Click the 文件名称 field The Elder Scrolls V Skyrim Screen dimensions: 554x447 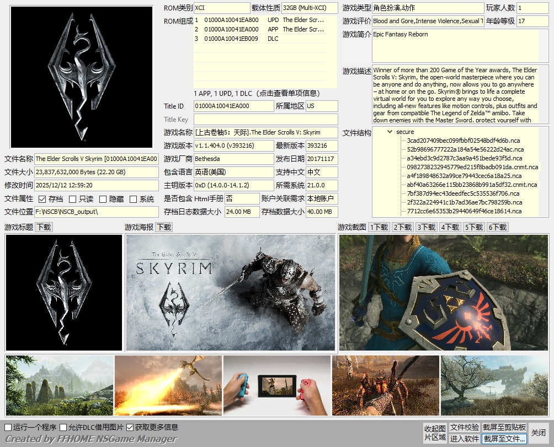pyautogui.click(x=97, y=159)
